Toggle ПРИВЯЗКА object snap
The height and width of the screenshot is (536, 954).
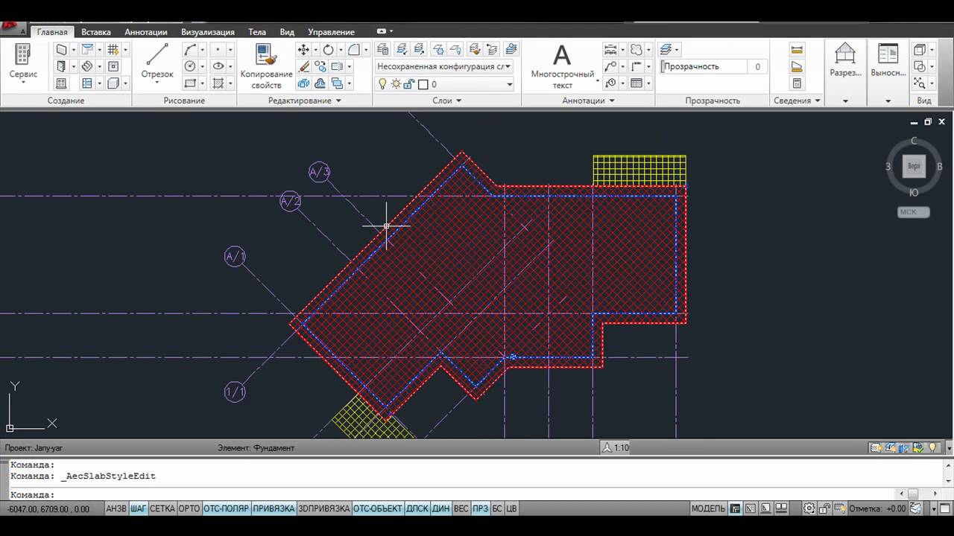(x=274, y=508)
